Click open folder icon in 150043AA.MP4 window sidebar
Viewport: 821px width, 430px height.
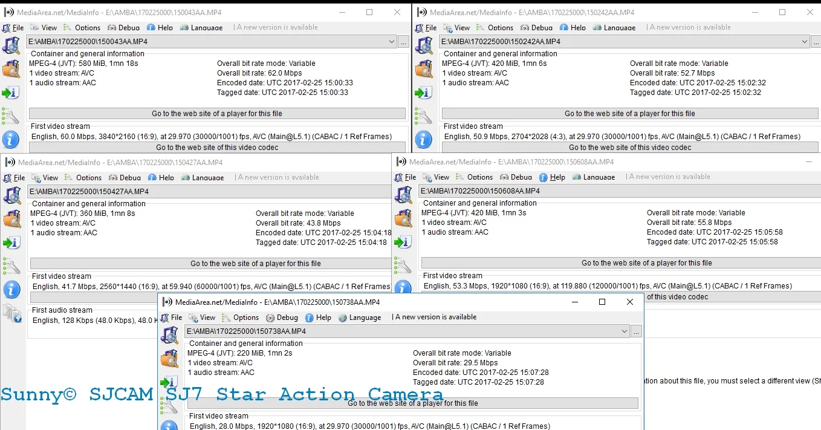(x=11, y=69)
